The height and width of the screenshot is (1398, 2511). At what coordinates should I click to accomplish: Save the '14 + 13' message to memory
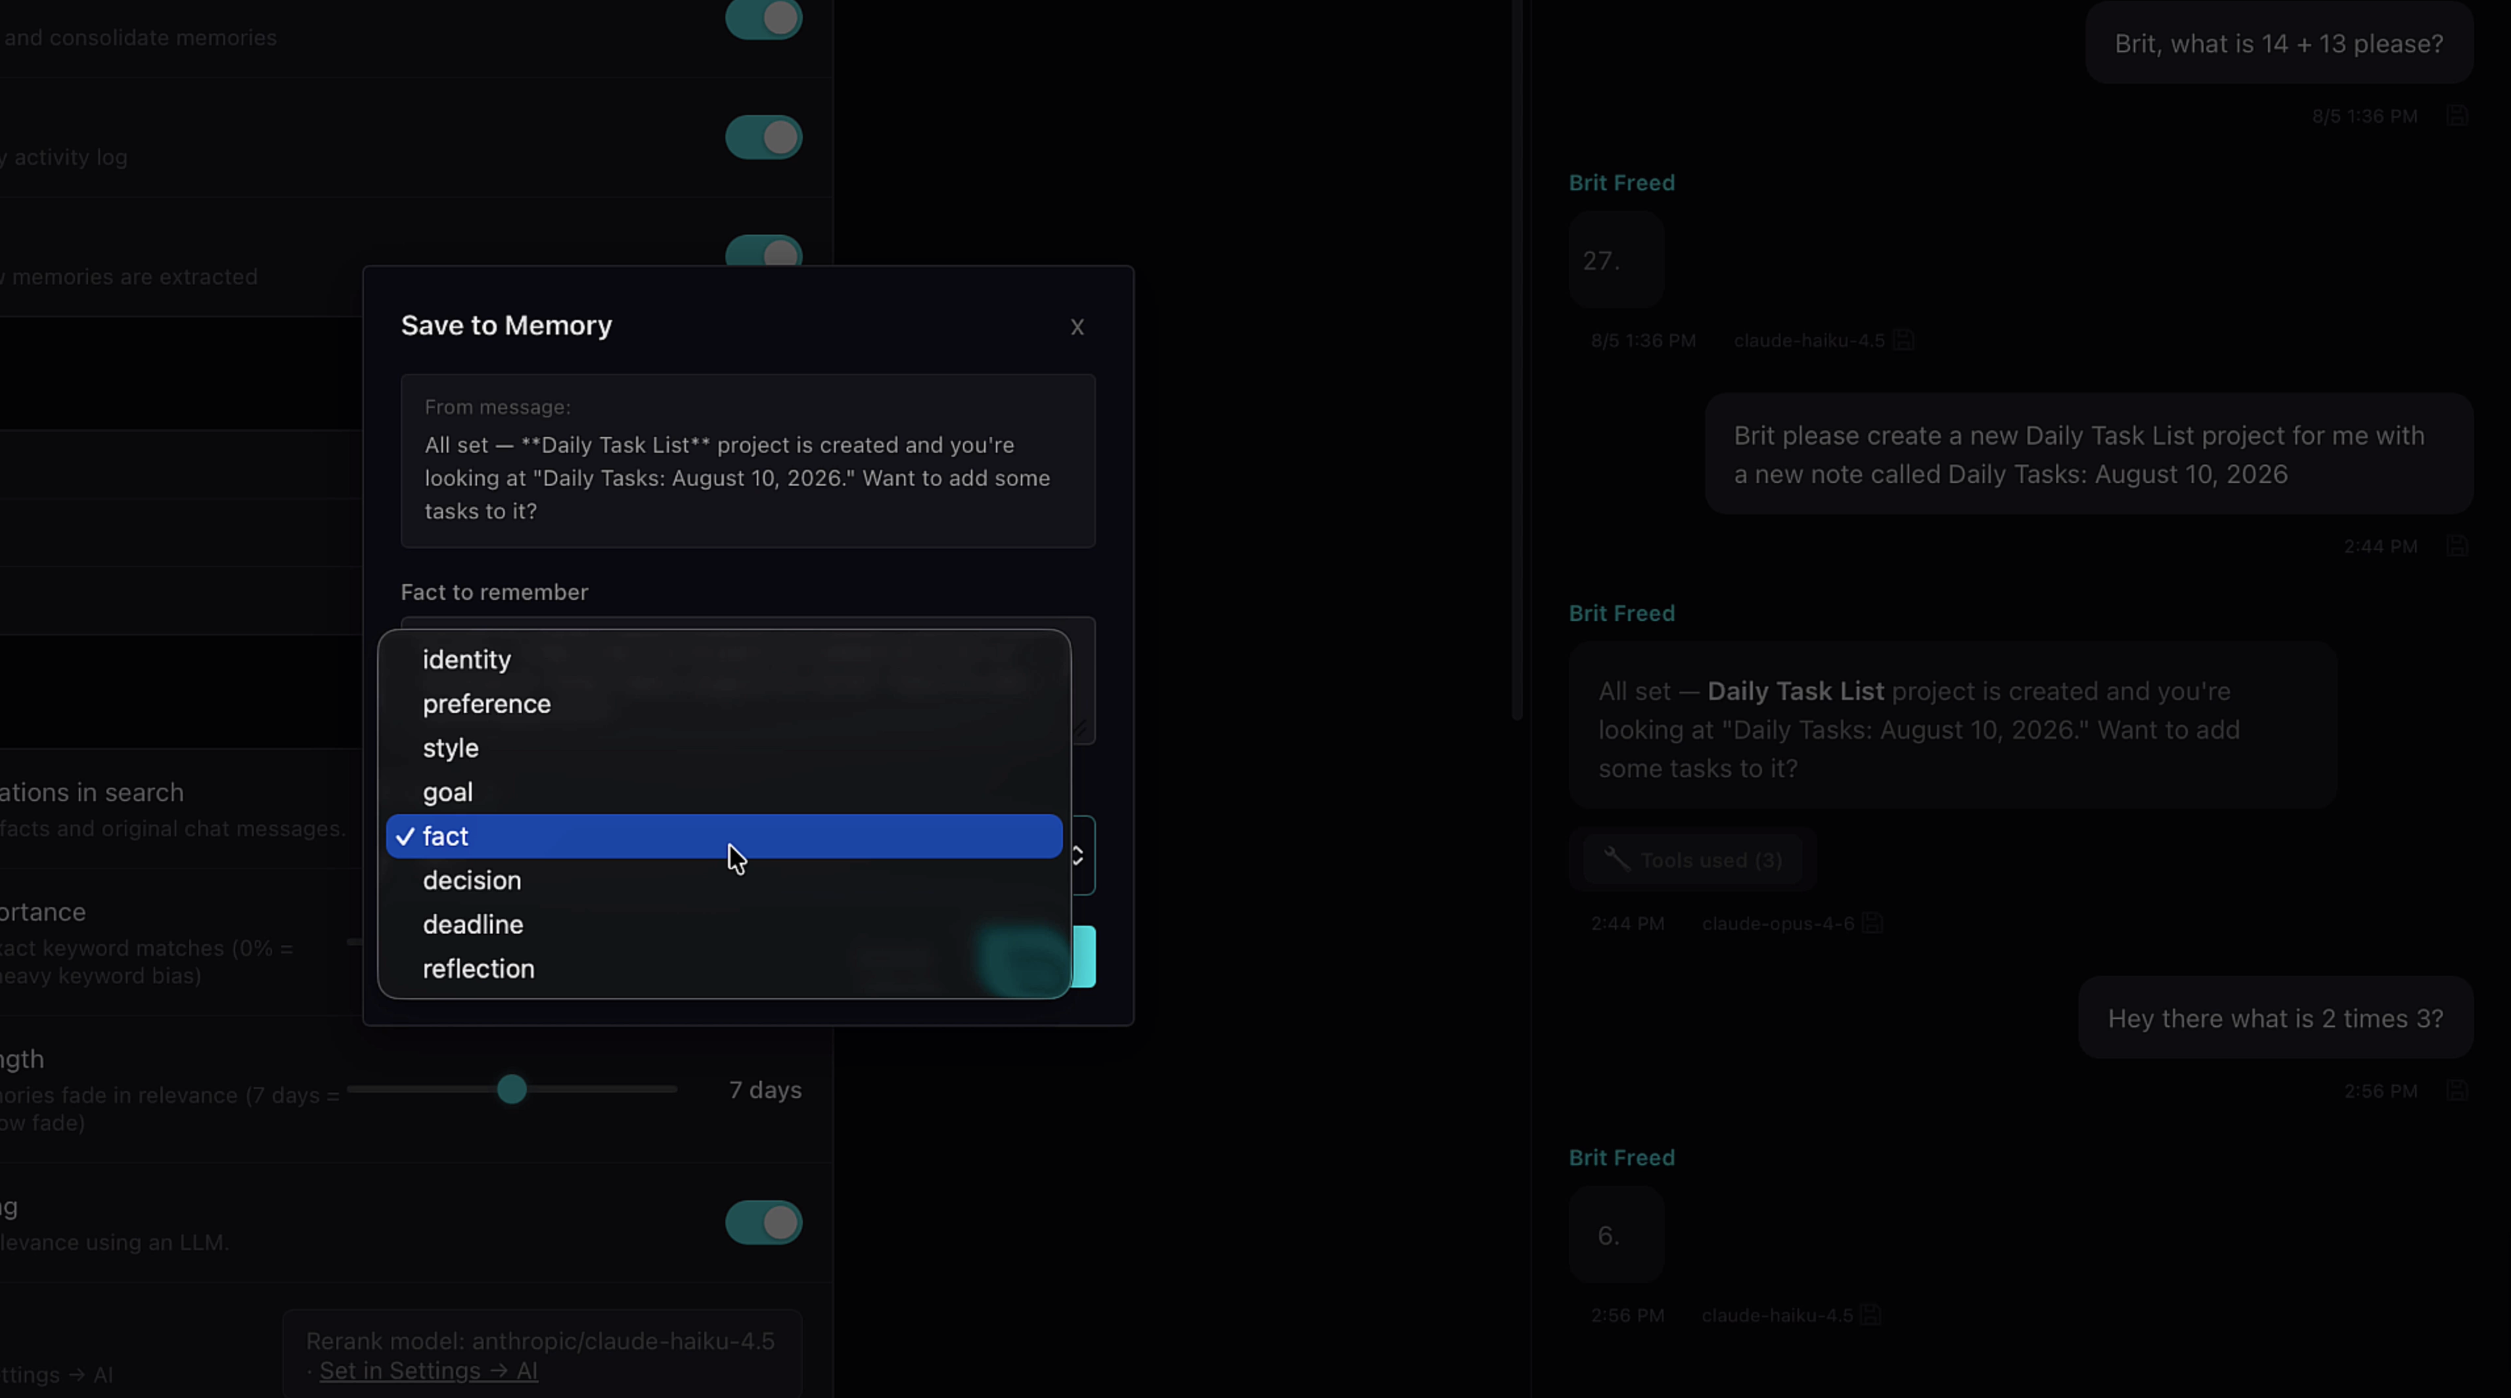(2456, 116)
